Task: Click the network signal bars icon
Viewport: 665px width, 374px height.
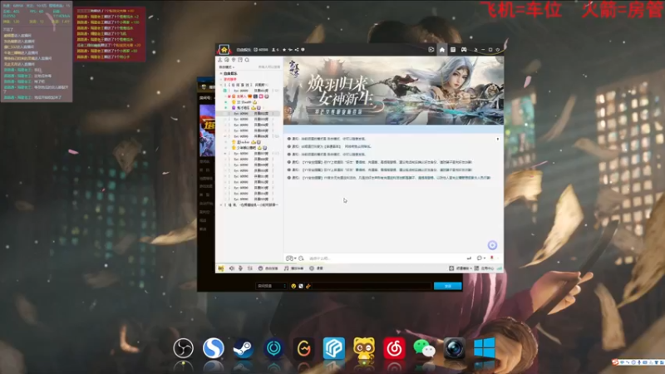Action: coord(500,268)
